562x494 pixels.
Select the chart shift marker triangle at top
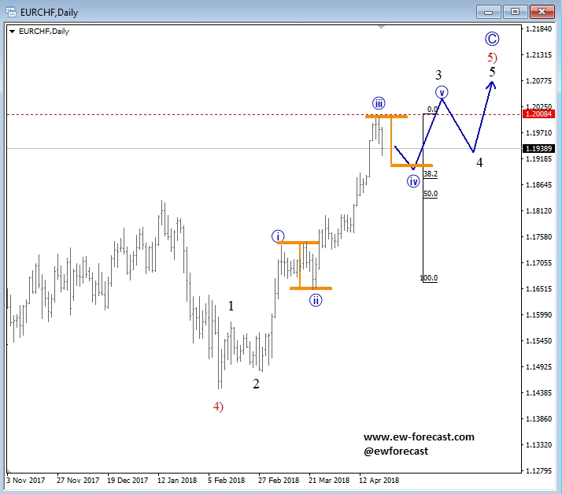point(381,28)
